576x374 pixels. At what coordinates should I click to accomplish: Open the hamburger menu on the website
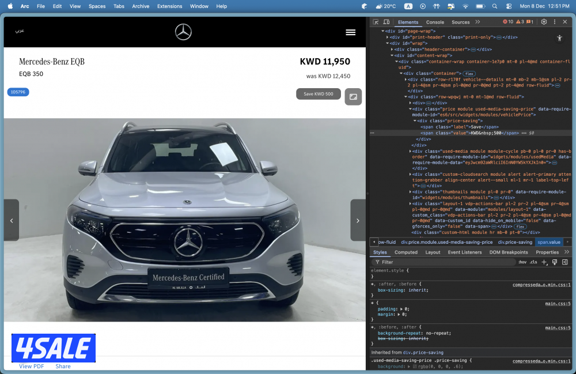click(x=350, y=32)
